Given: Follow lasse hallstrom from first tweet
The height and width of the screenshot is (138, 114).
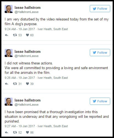Looking at the screenshot, I should (x=100, y=9).
